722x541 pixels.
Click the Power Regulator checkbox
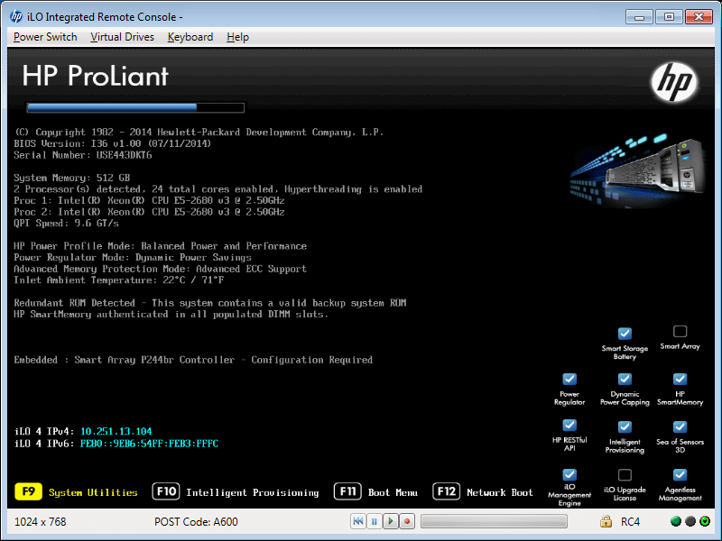pyautogui.click(x=569, y=379)
